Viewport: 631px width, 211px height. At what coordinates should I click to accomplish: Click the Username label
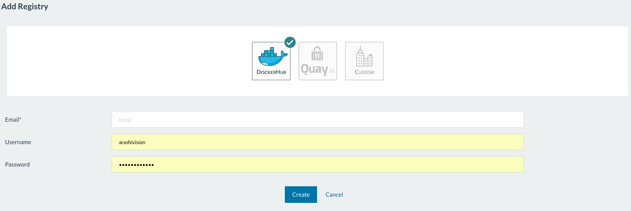(18, 142)
